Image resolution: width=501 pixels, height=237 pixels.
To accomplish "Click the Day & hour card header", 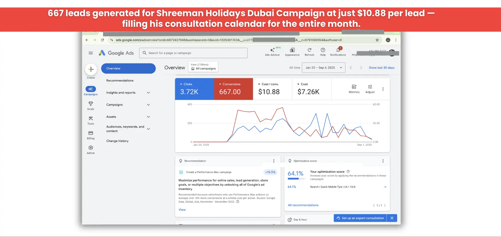I will tap(297, 220).
